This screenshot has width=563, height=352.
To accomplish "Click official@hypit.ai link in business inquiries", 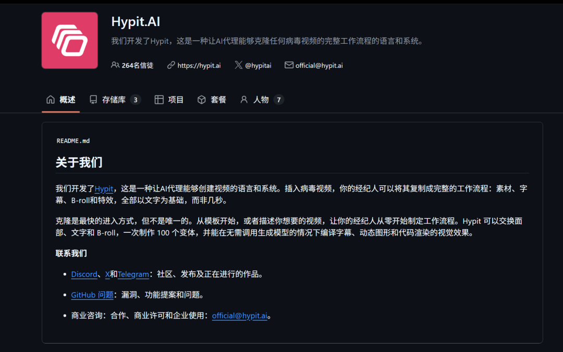I will [239, 316].
